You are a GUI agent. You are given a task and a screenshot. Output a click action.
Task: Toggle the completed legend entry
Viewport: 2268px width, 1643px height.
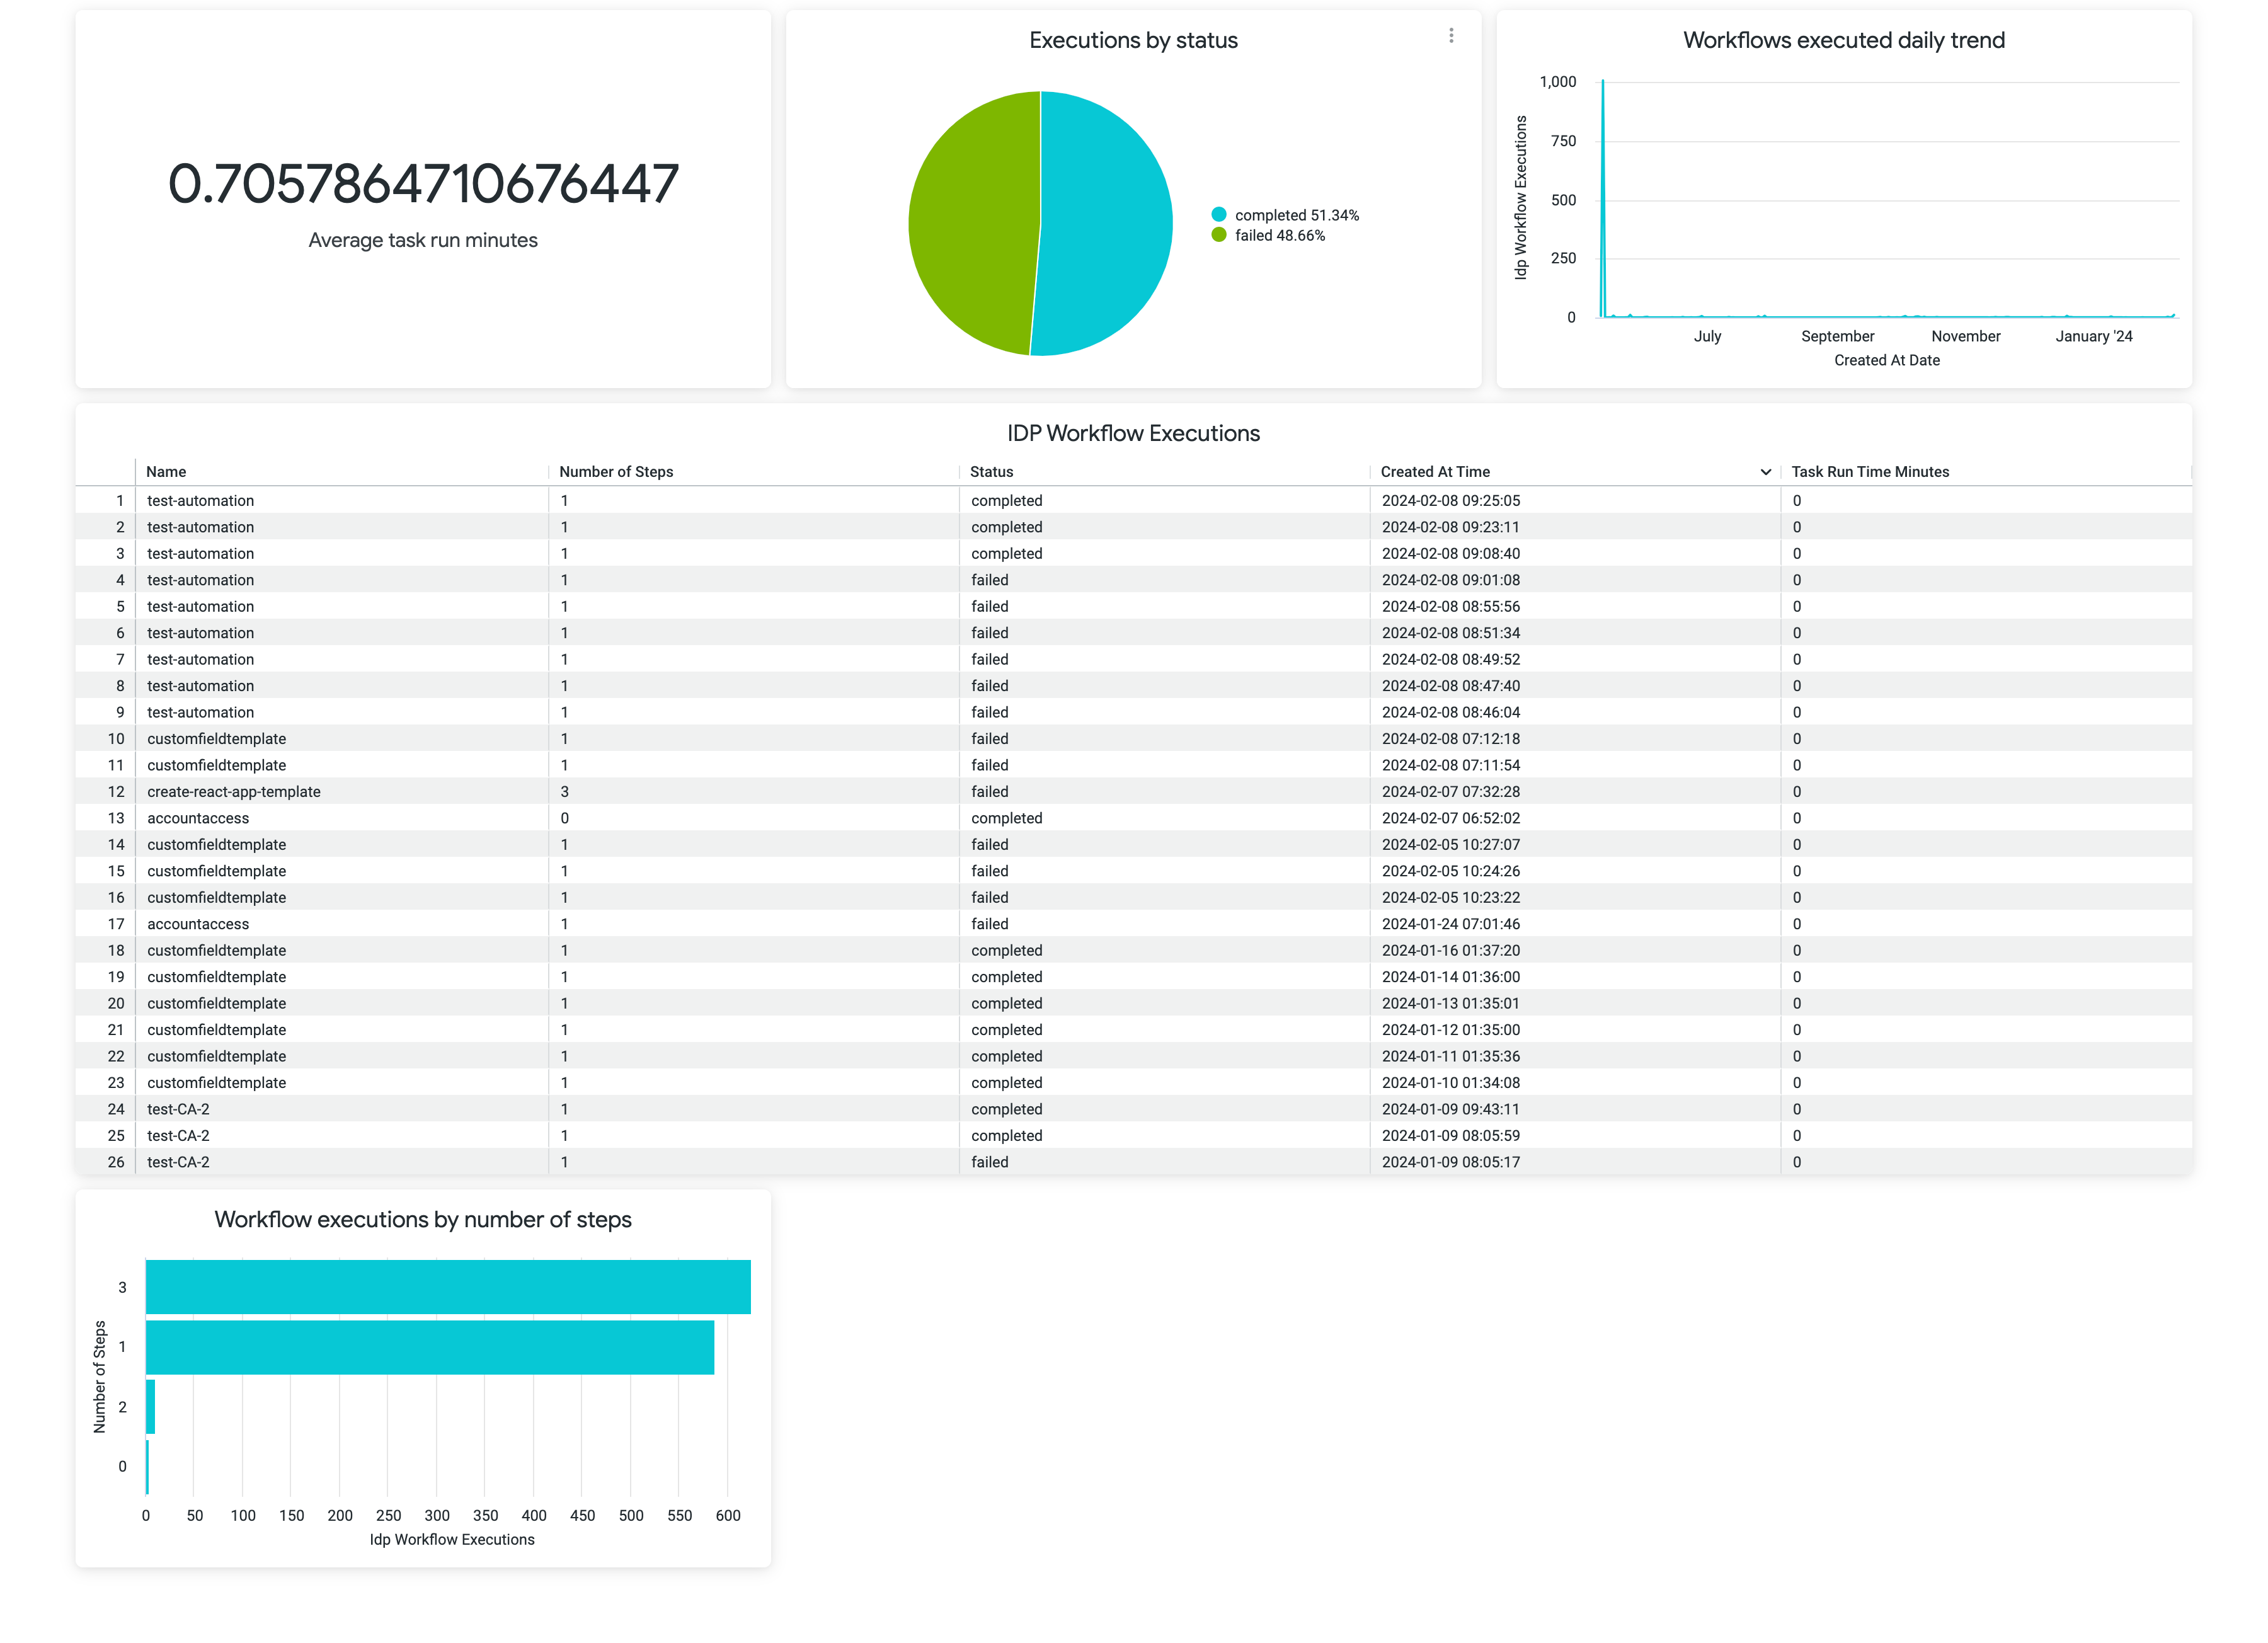pyautogui.click(x=1296, y=215)
